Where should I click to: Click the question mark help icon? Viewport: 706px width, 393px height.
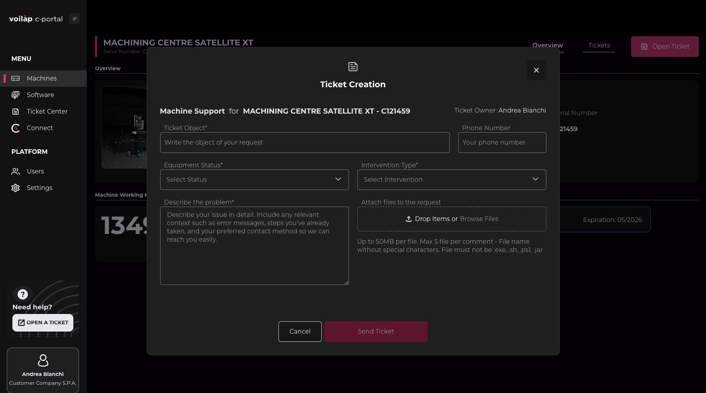[22, 294]
